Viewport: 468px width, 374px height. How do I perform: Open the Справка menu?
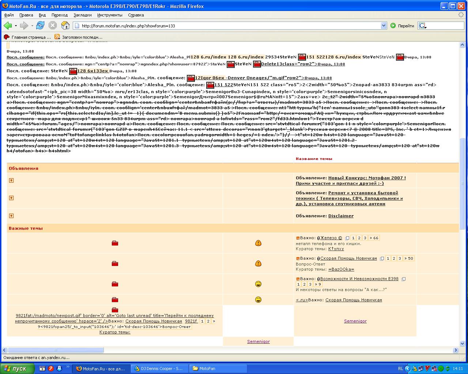click(136, 15)
